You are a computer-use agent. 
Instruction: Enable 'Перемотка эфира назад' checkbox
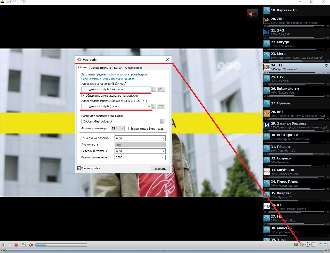(x=130, y=129)
